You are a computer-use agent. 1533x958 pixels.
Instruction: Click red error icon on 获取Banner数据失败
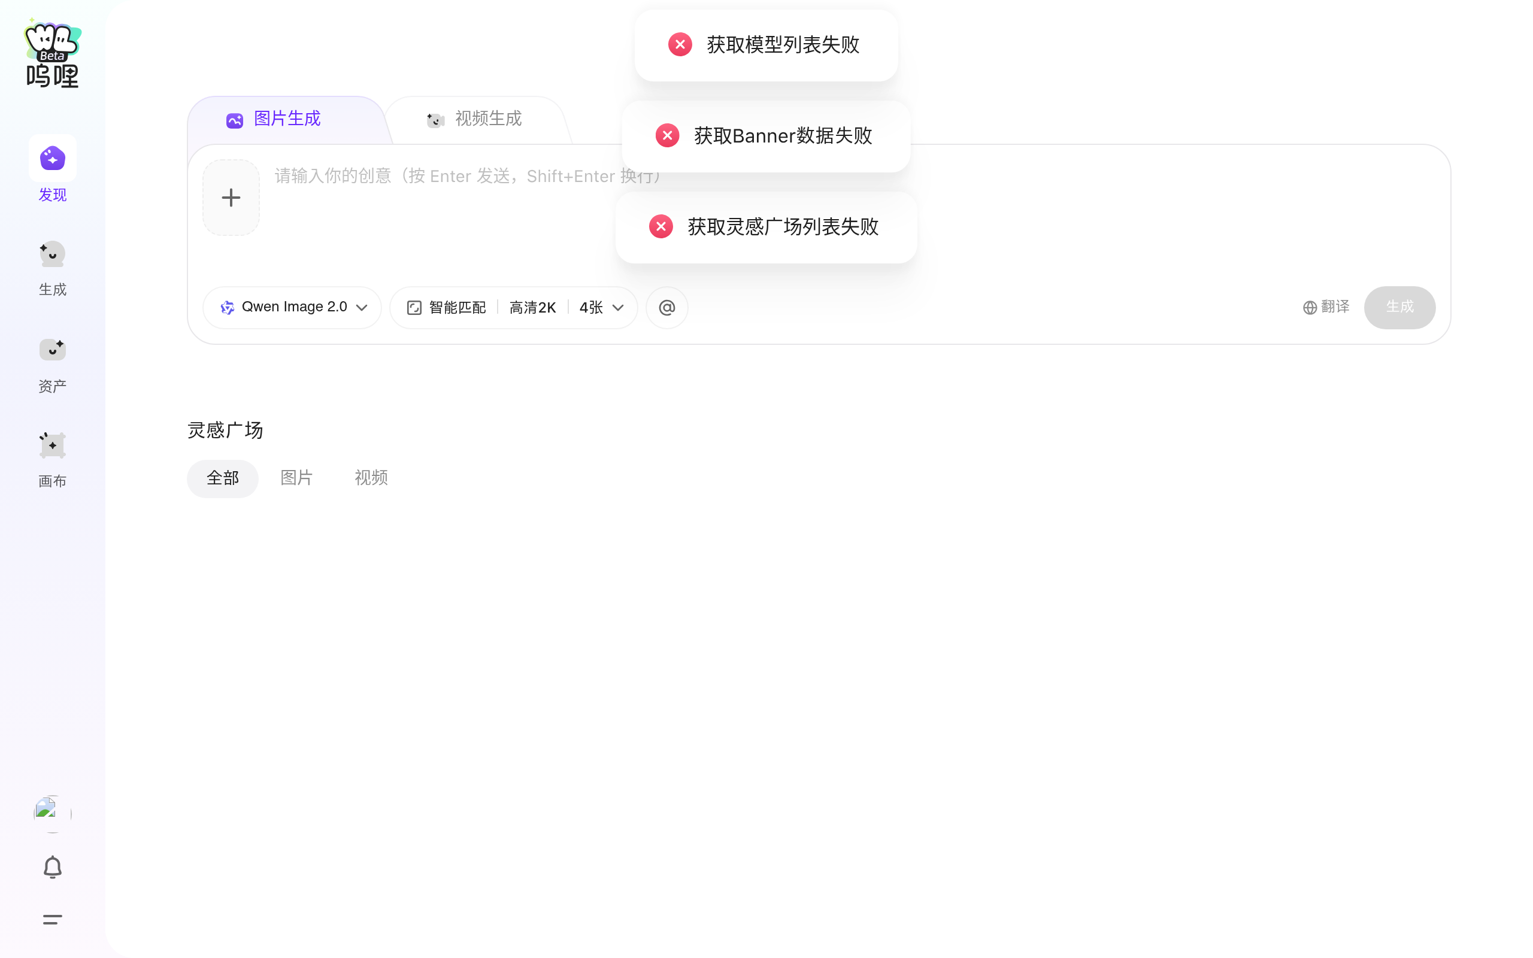[668, 135]
